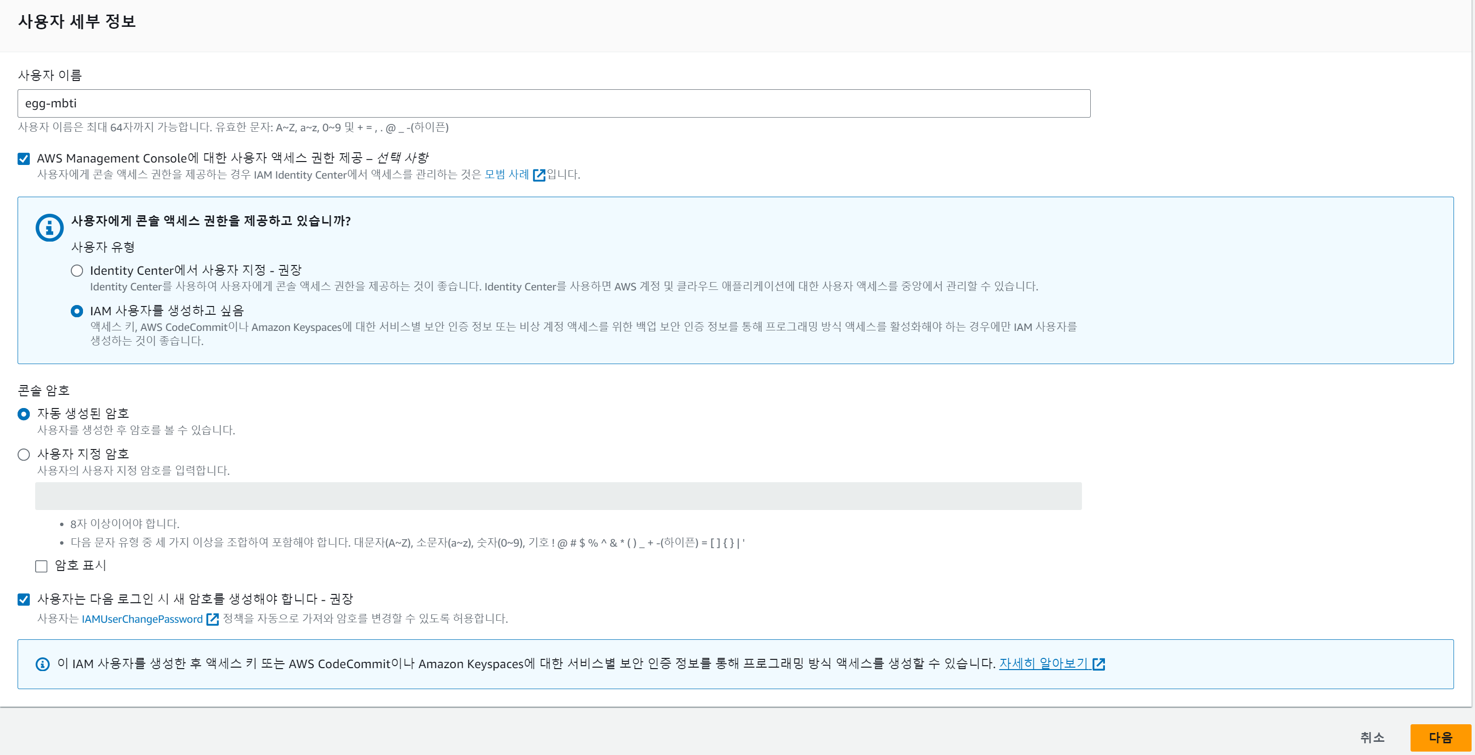Viewport: 1475px width, 755px height.
Task: Click the 8자 이상이어야 합니다 requirement text
Action: (125, 524)
